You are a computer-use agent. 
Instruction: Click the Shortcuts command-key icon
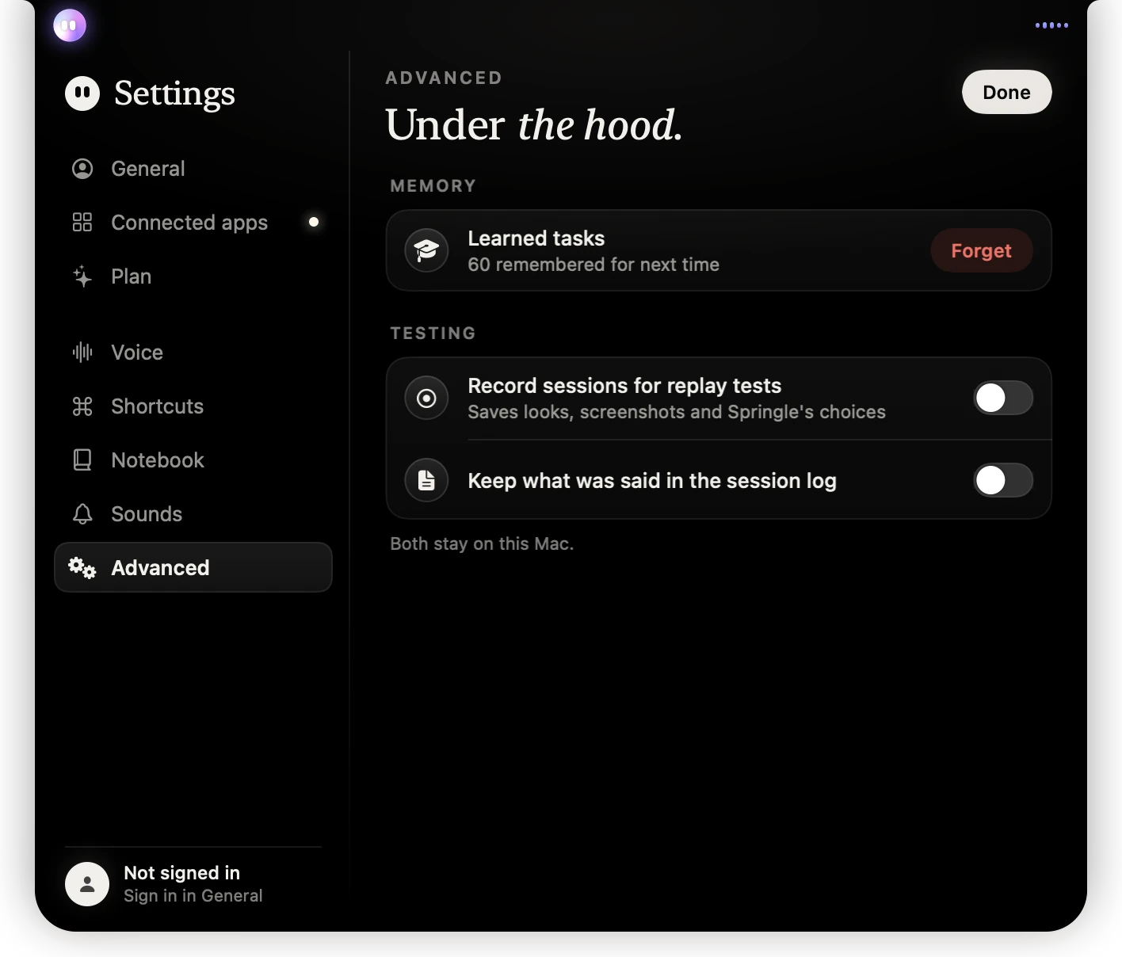click(x=82, y=406)
